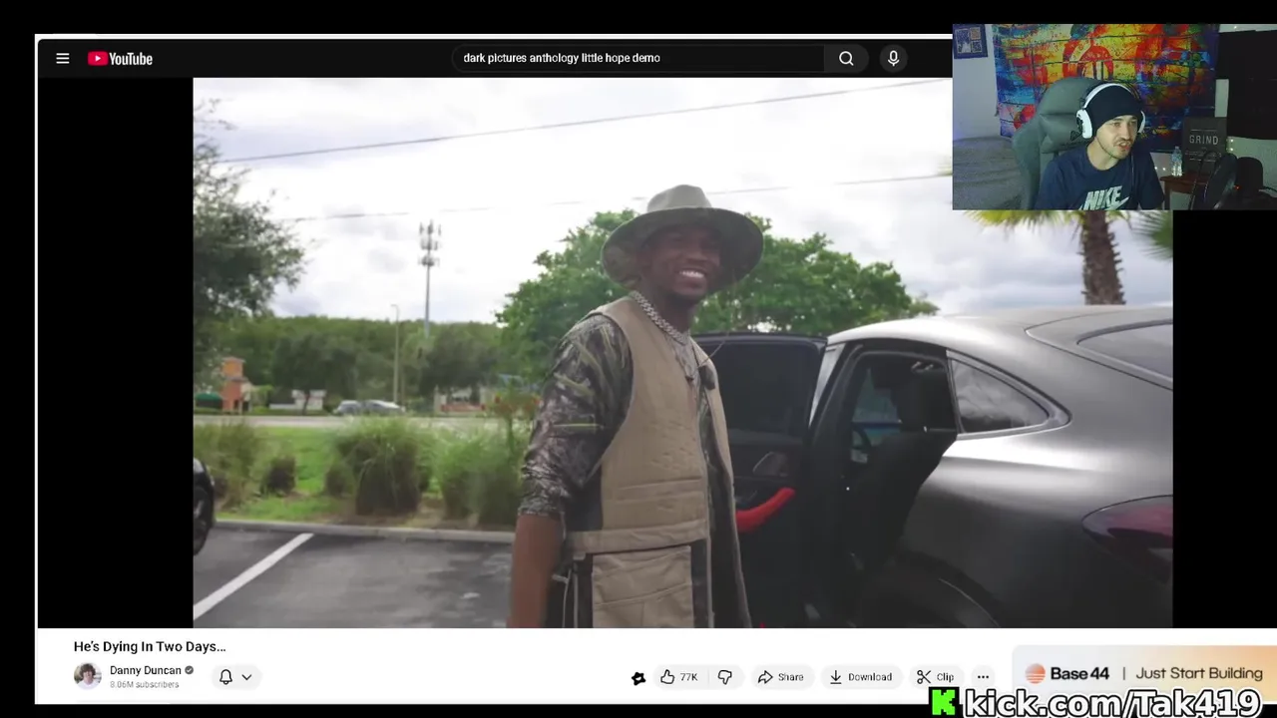Open the Base 44 'Just Start Building' ad
This screenshot has width=1277, height=718.
tap(1144, 673)
